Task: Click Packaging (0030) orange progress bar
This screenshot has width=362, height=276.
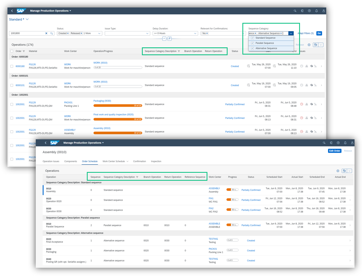Action: [x=118, y=106]
